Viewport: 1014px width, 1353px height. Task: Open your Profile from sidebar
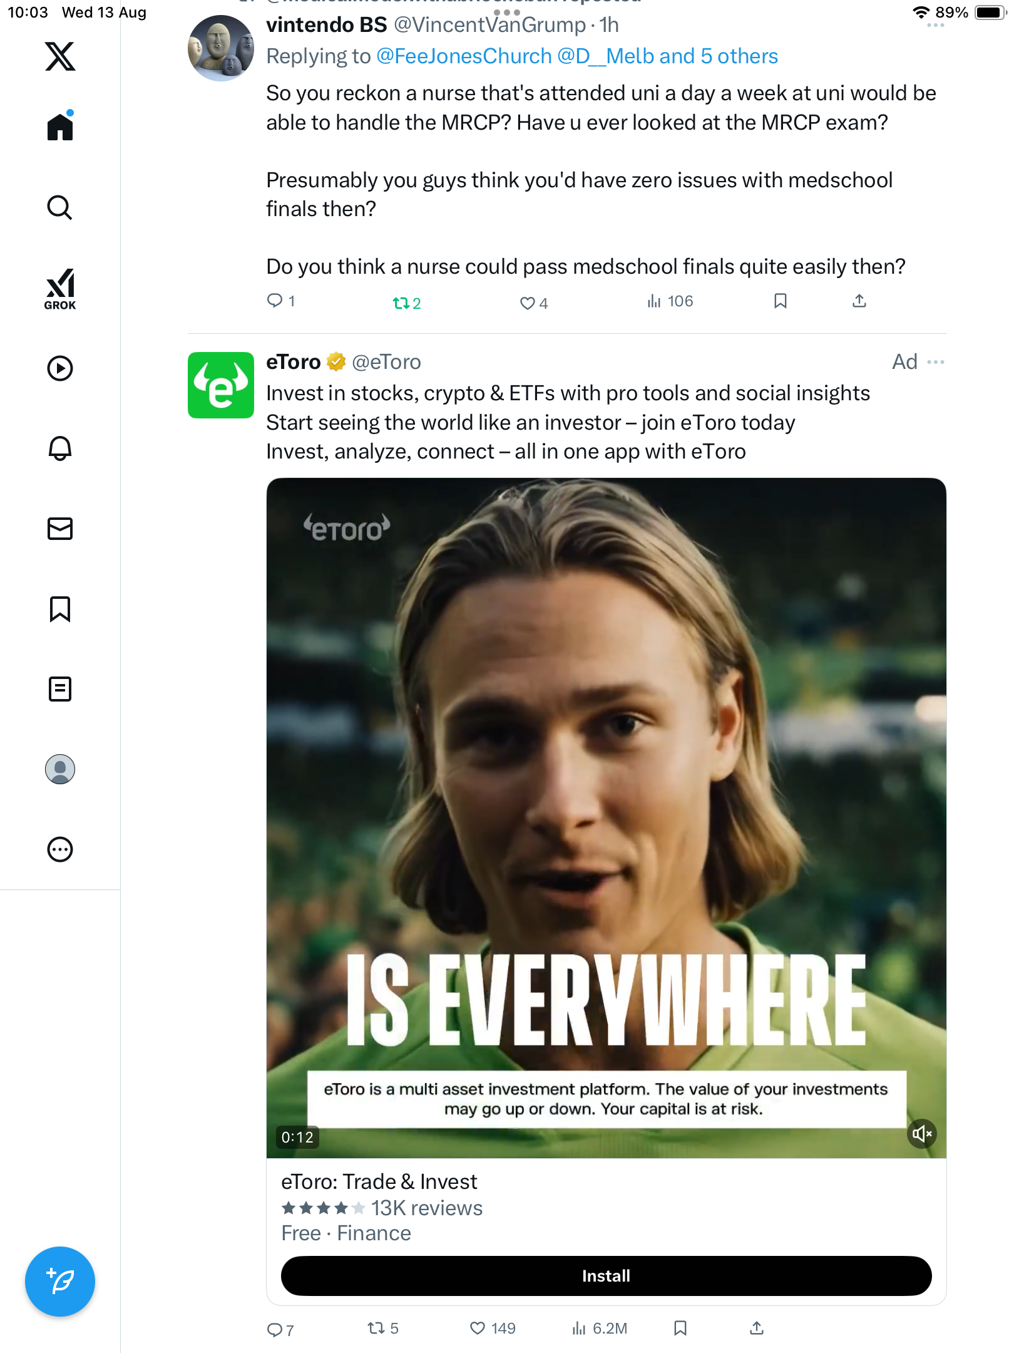pyautogui.click(x=60, y=769)
